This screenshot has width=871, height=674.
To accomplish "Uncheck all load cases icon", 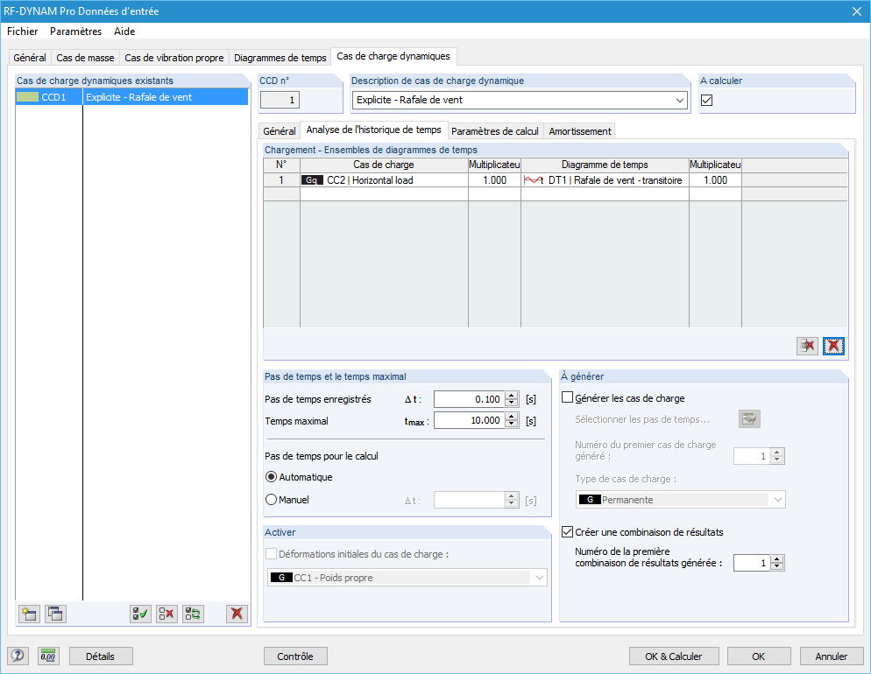I will pyautogui.click(x=166, y=614).
